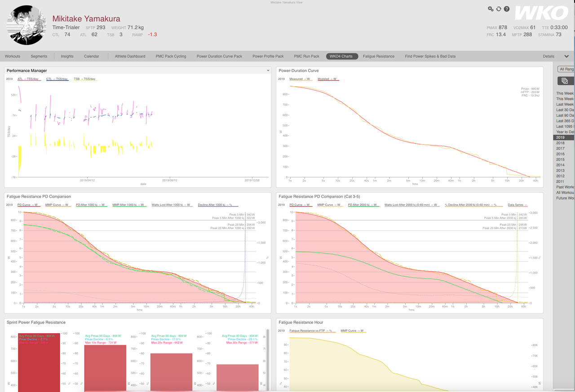Image resolution: width=575 pixels, height=392 pixels.
Task: Toggle the CTL TSS/day legend series
Action: [57, 79]
